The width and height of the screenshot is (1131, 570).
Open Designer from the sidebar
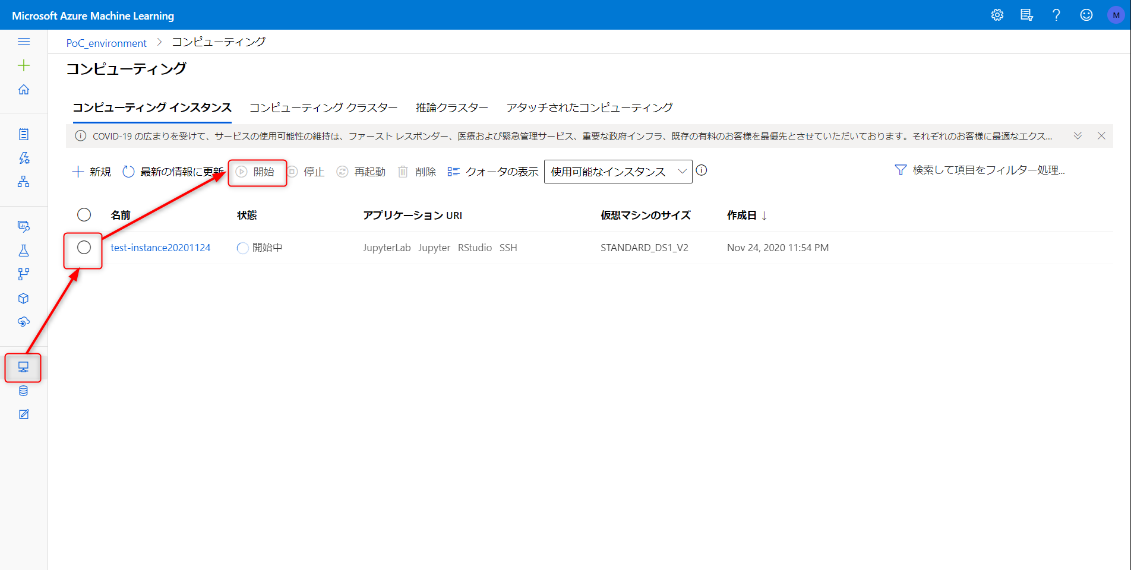pos(24,182)
